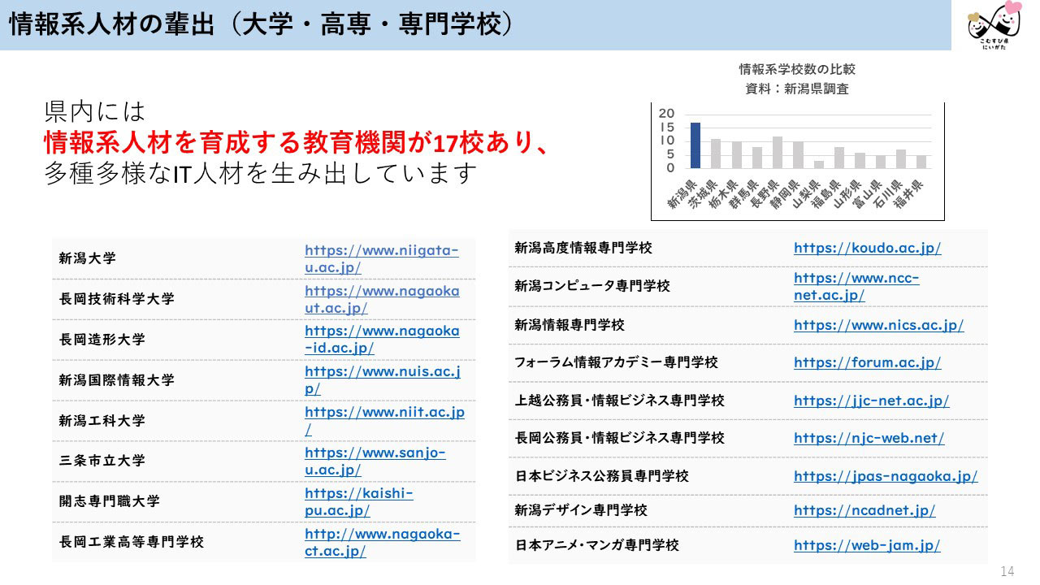Open the web-jam.jp link

[x=867, y=545]
